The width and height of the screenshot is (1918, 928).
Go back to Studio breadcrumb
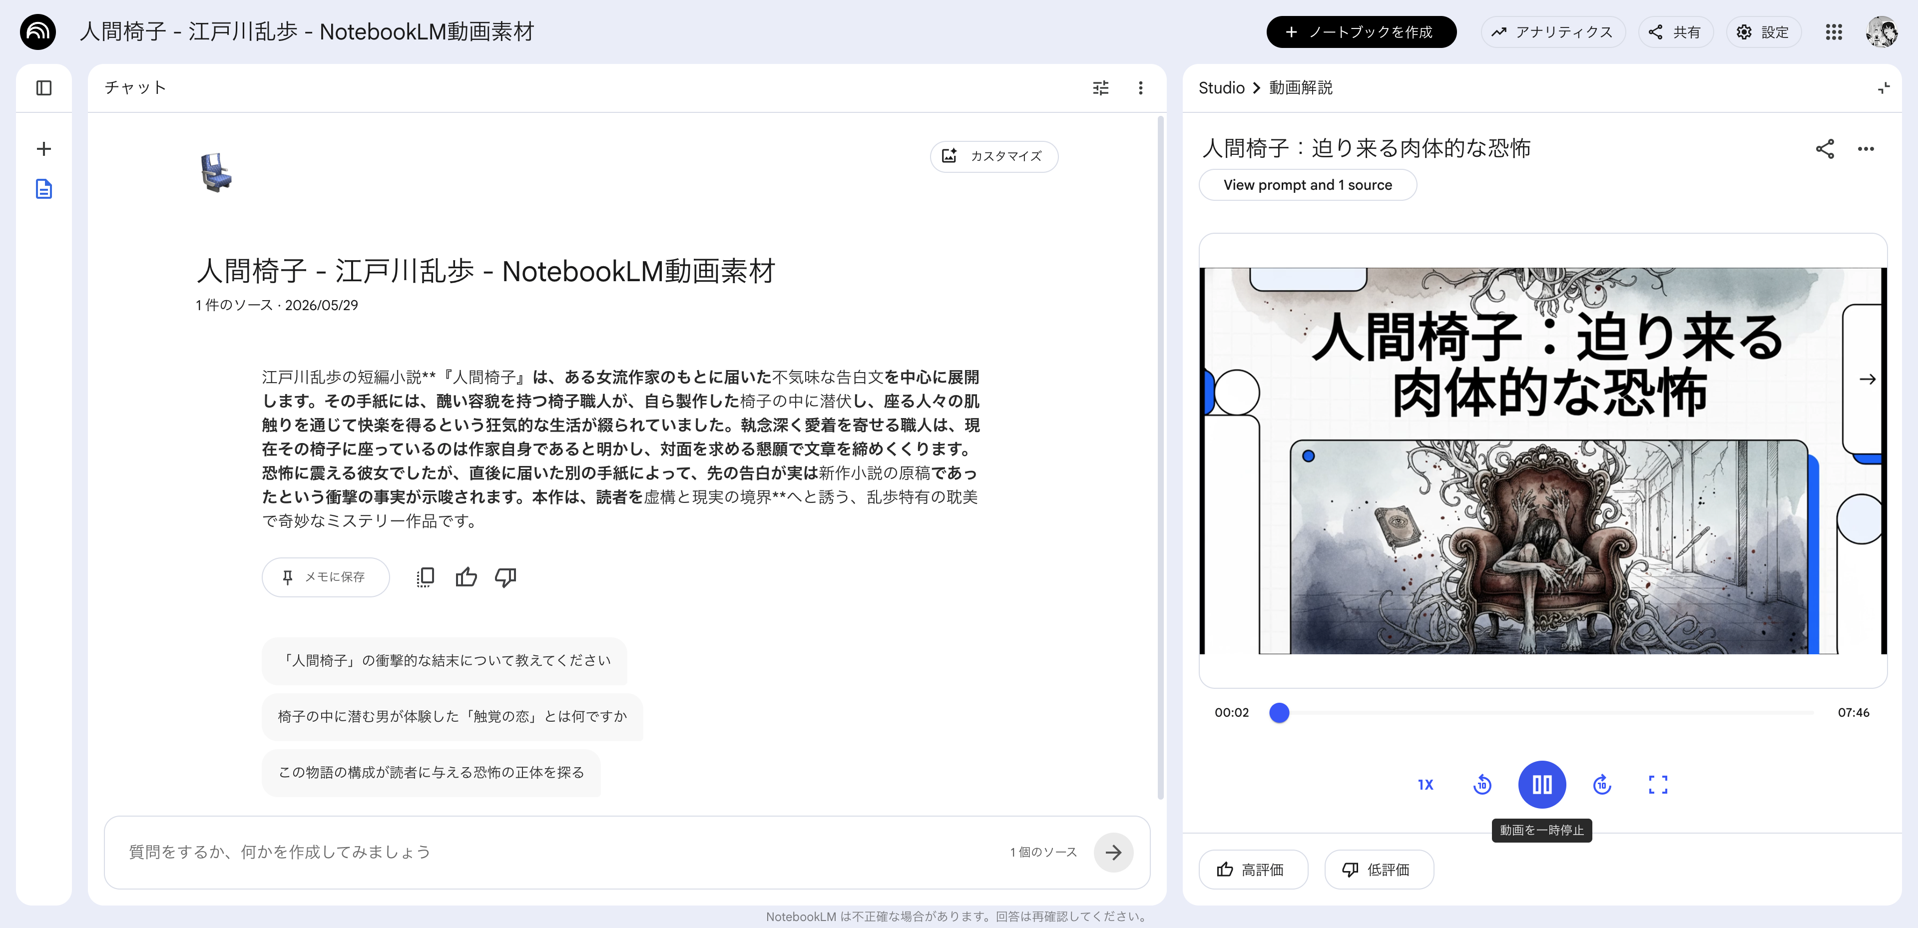[1221, 88]
